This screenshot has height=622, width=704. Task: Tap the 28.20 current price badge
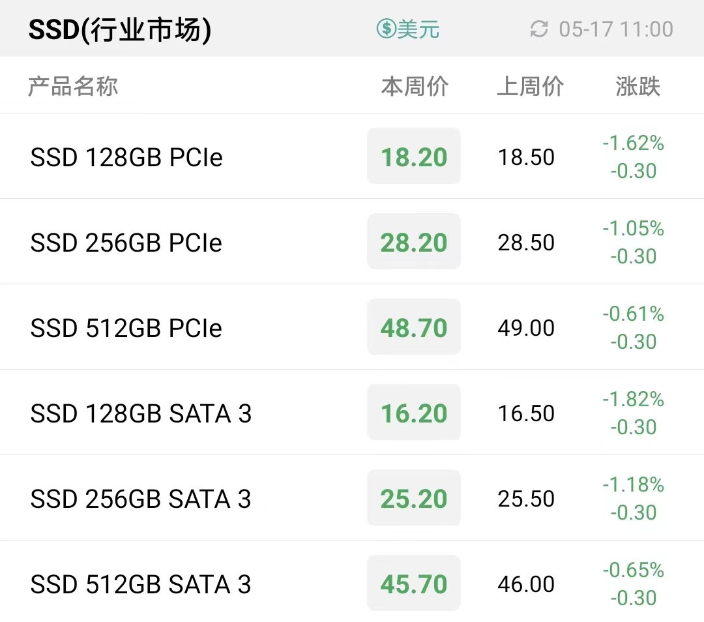tap(414, 242)
